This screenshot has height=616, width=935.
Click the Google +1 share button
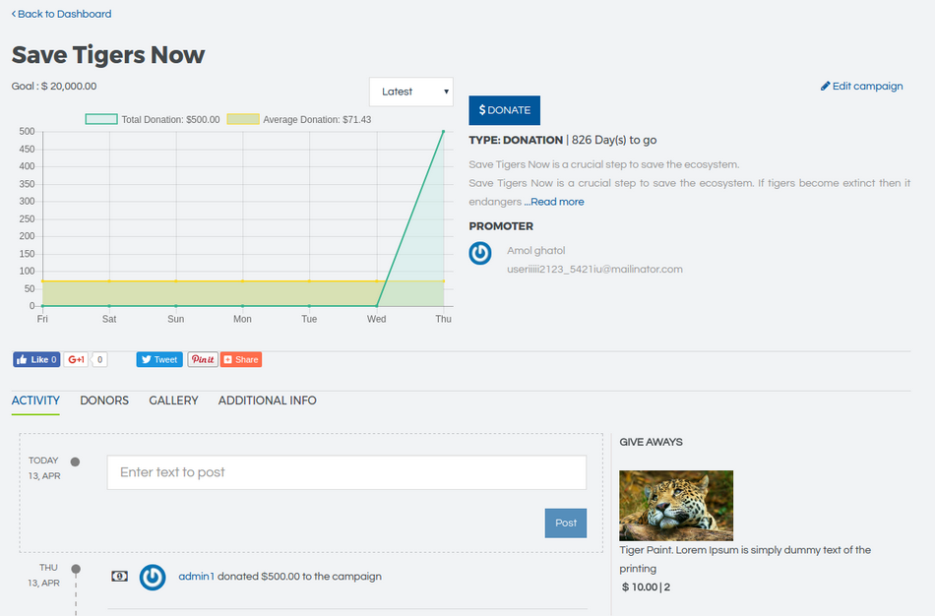(77, 360)
